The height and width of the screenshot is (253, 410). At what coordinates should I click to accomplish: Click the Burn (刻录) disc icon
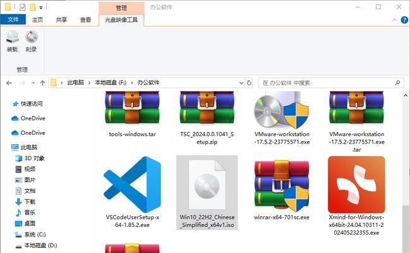(x=32, y=37)
